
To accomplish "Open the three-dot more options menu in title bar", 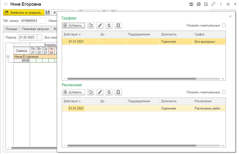I will coord(221,4).
